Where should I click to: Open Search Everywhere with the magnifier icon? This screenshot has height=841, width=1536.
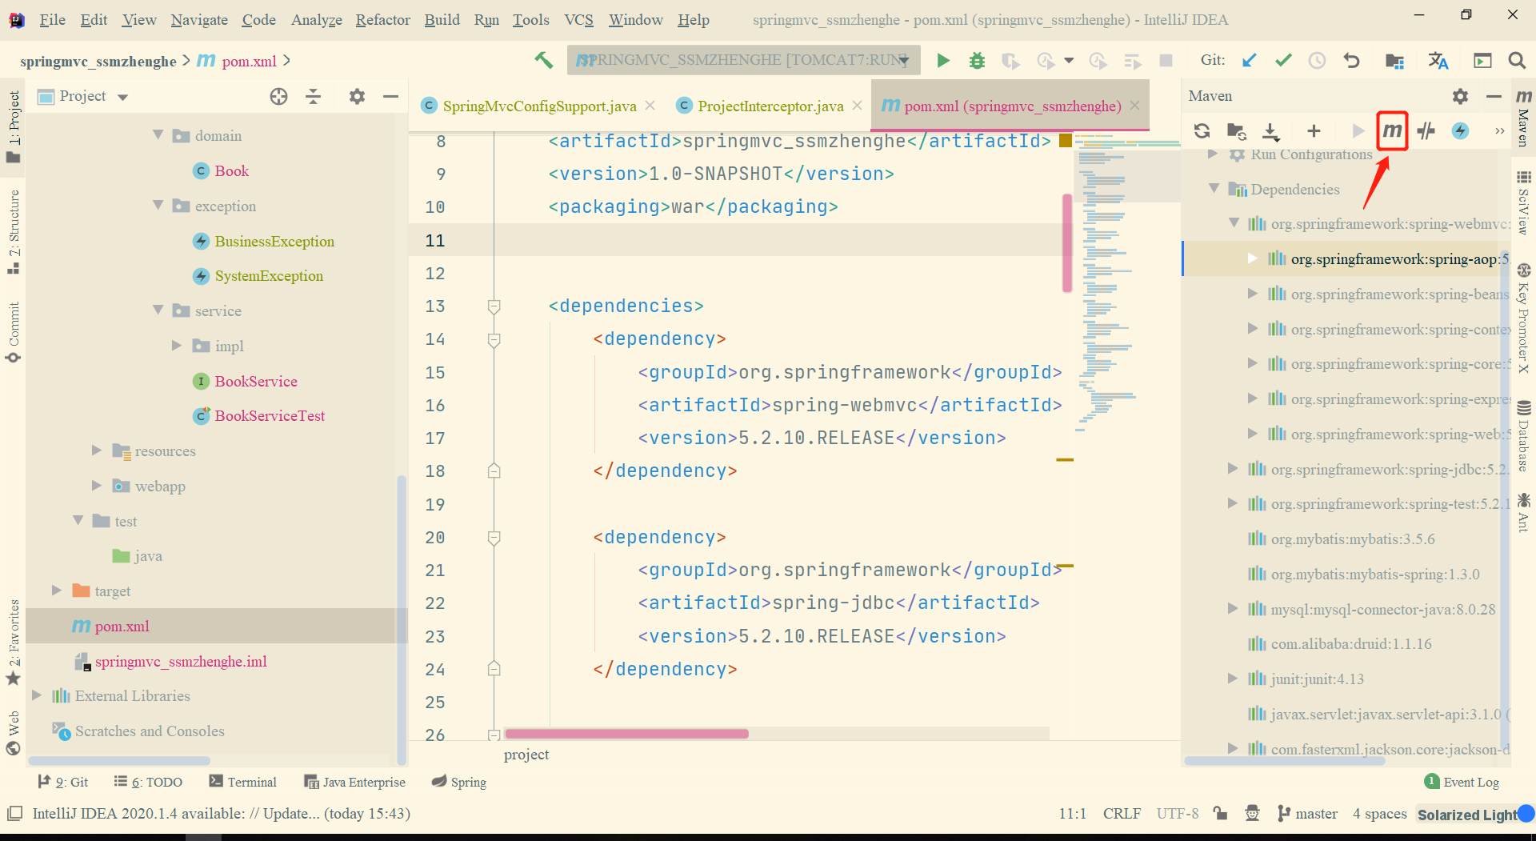(1516, 60)
